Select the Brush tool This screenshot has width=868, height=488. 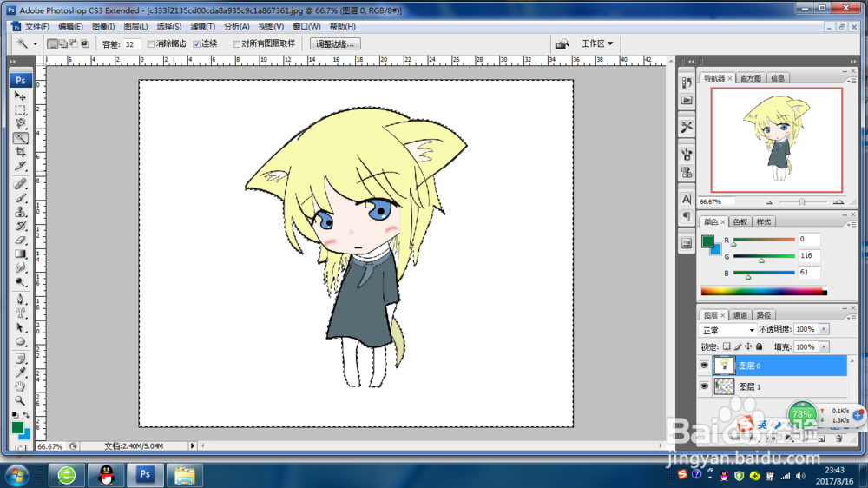[21, 198]
